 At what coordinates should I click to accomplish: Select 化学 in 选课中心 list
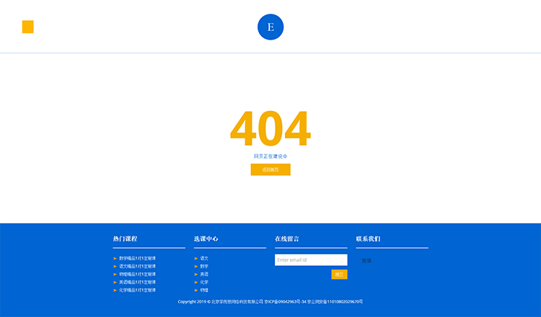204,282
